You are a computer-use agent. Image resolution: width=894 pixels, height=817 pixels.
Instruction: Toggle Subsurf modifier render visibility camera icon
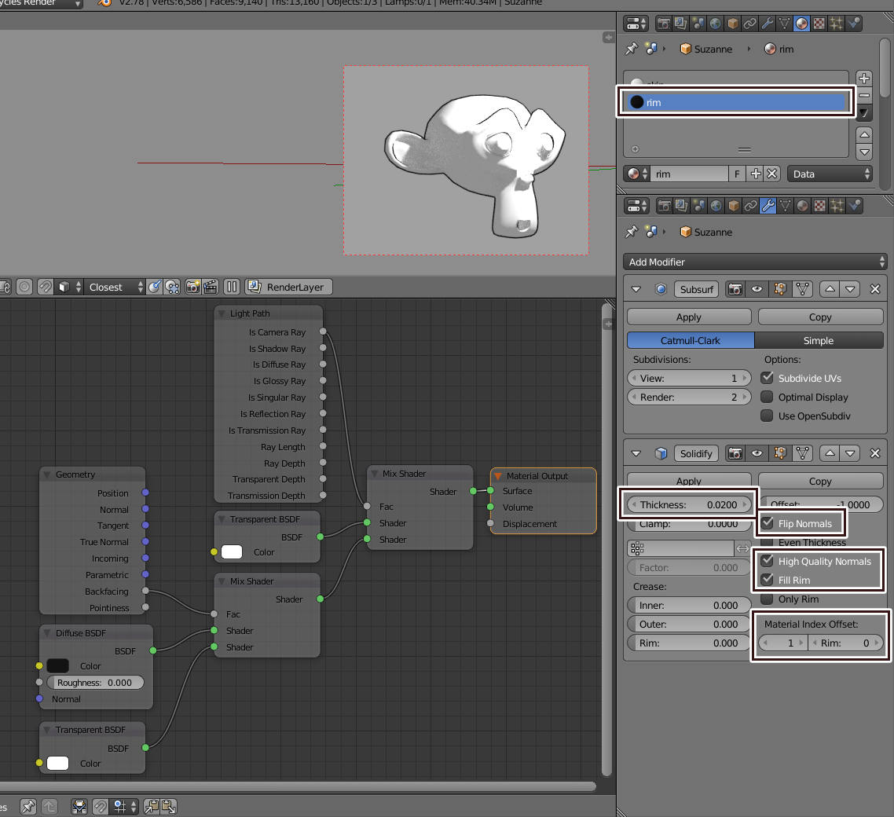(735, 290)
